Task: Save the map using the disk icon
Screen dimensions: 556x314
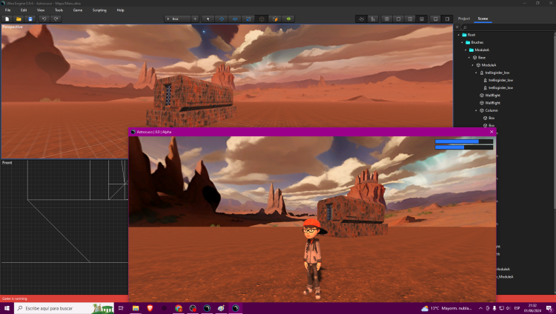Action: click(30, 19)
